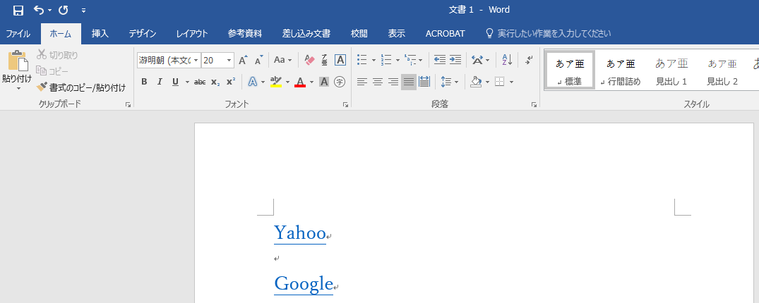
Task: Toggle character shading
Action: [324, 82]
